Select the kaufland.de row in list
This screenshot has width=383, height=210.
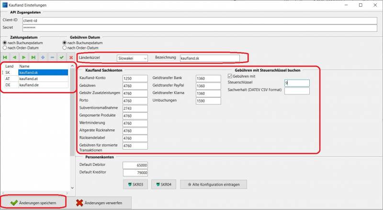[28, 85]
